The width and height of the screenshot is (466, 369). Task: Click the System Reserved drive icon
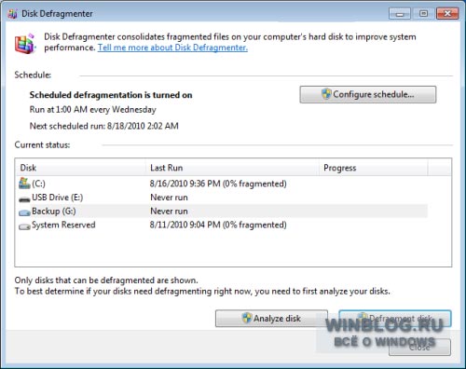[24, 226]
